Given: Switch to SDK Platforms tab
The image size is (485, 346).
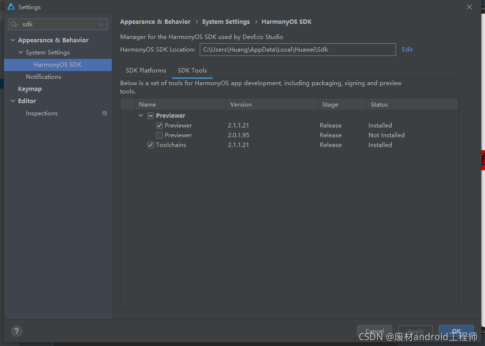Looking at the screenshot, I should point(146,71).
